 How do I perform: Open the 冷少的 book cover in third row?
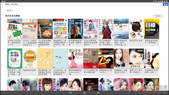(106, 84)
